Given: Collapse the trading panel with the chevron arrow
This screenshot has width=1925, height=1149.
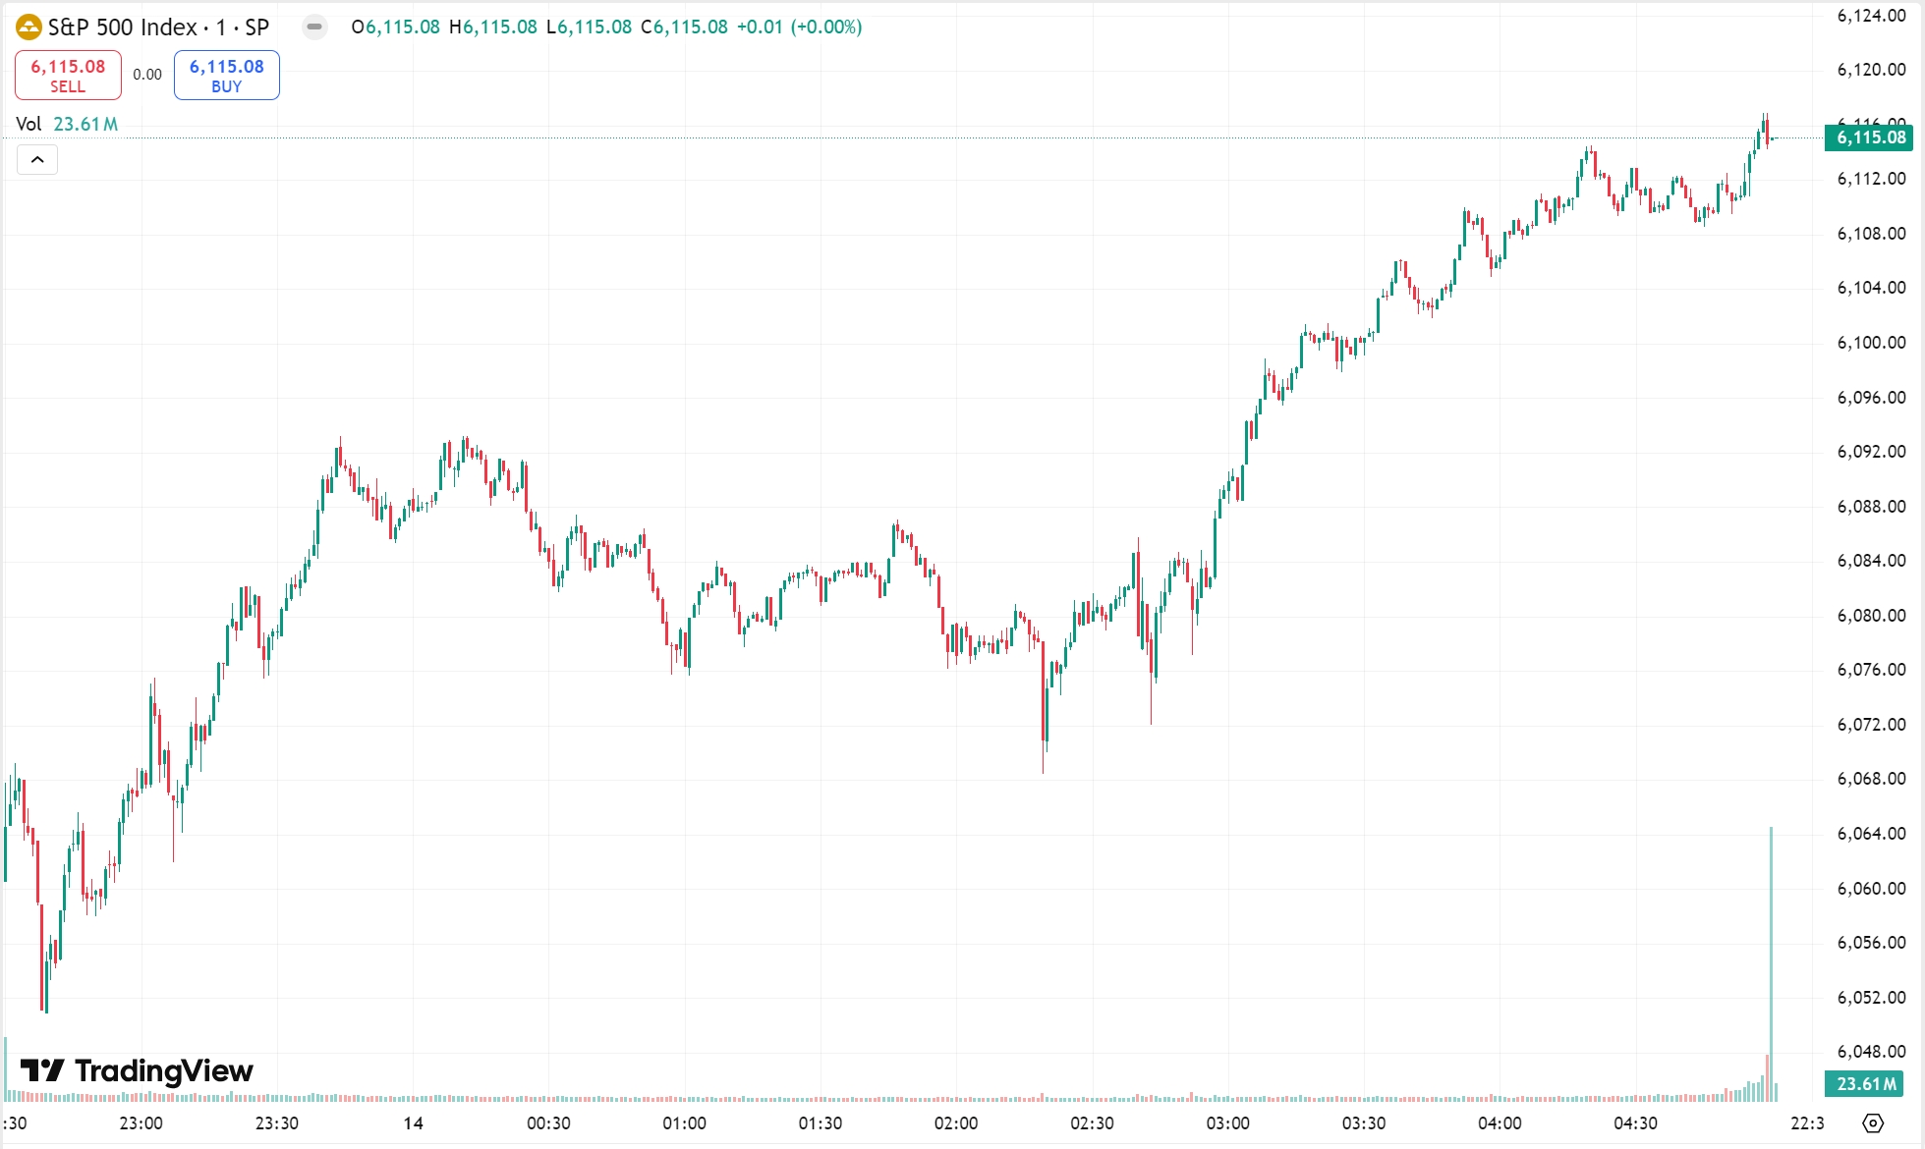Looking at the screenshot, I should [37, 159].
